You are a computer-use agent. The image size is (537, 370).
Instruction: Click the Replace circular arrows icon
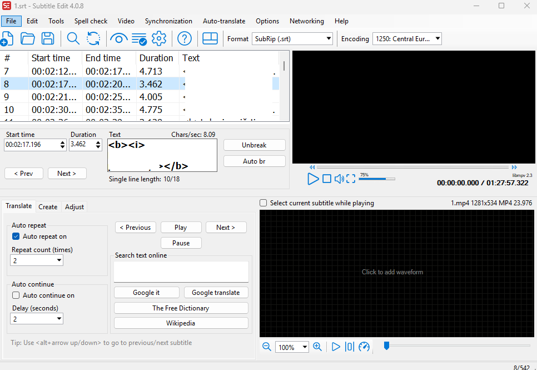(x=93, y=38)
